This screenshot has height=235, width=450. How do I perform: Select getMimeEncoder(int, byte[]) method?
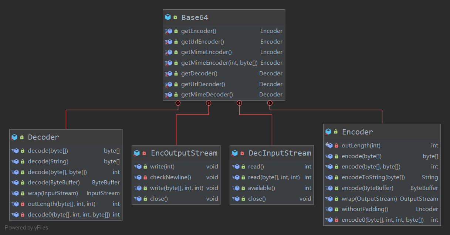point(219,63)
